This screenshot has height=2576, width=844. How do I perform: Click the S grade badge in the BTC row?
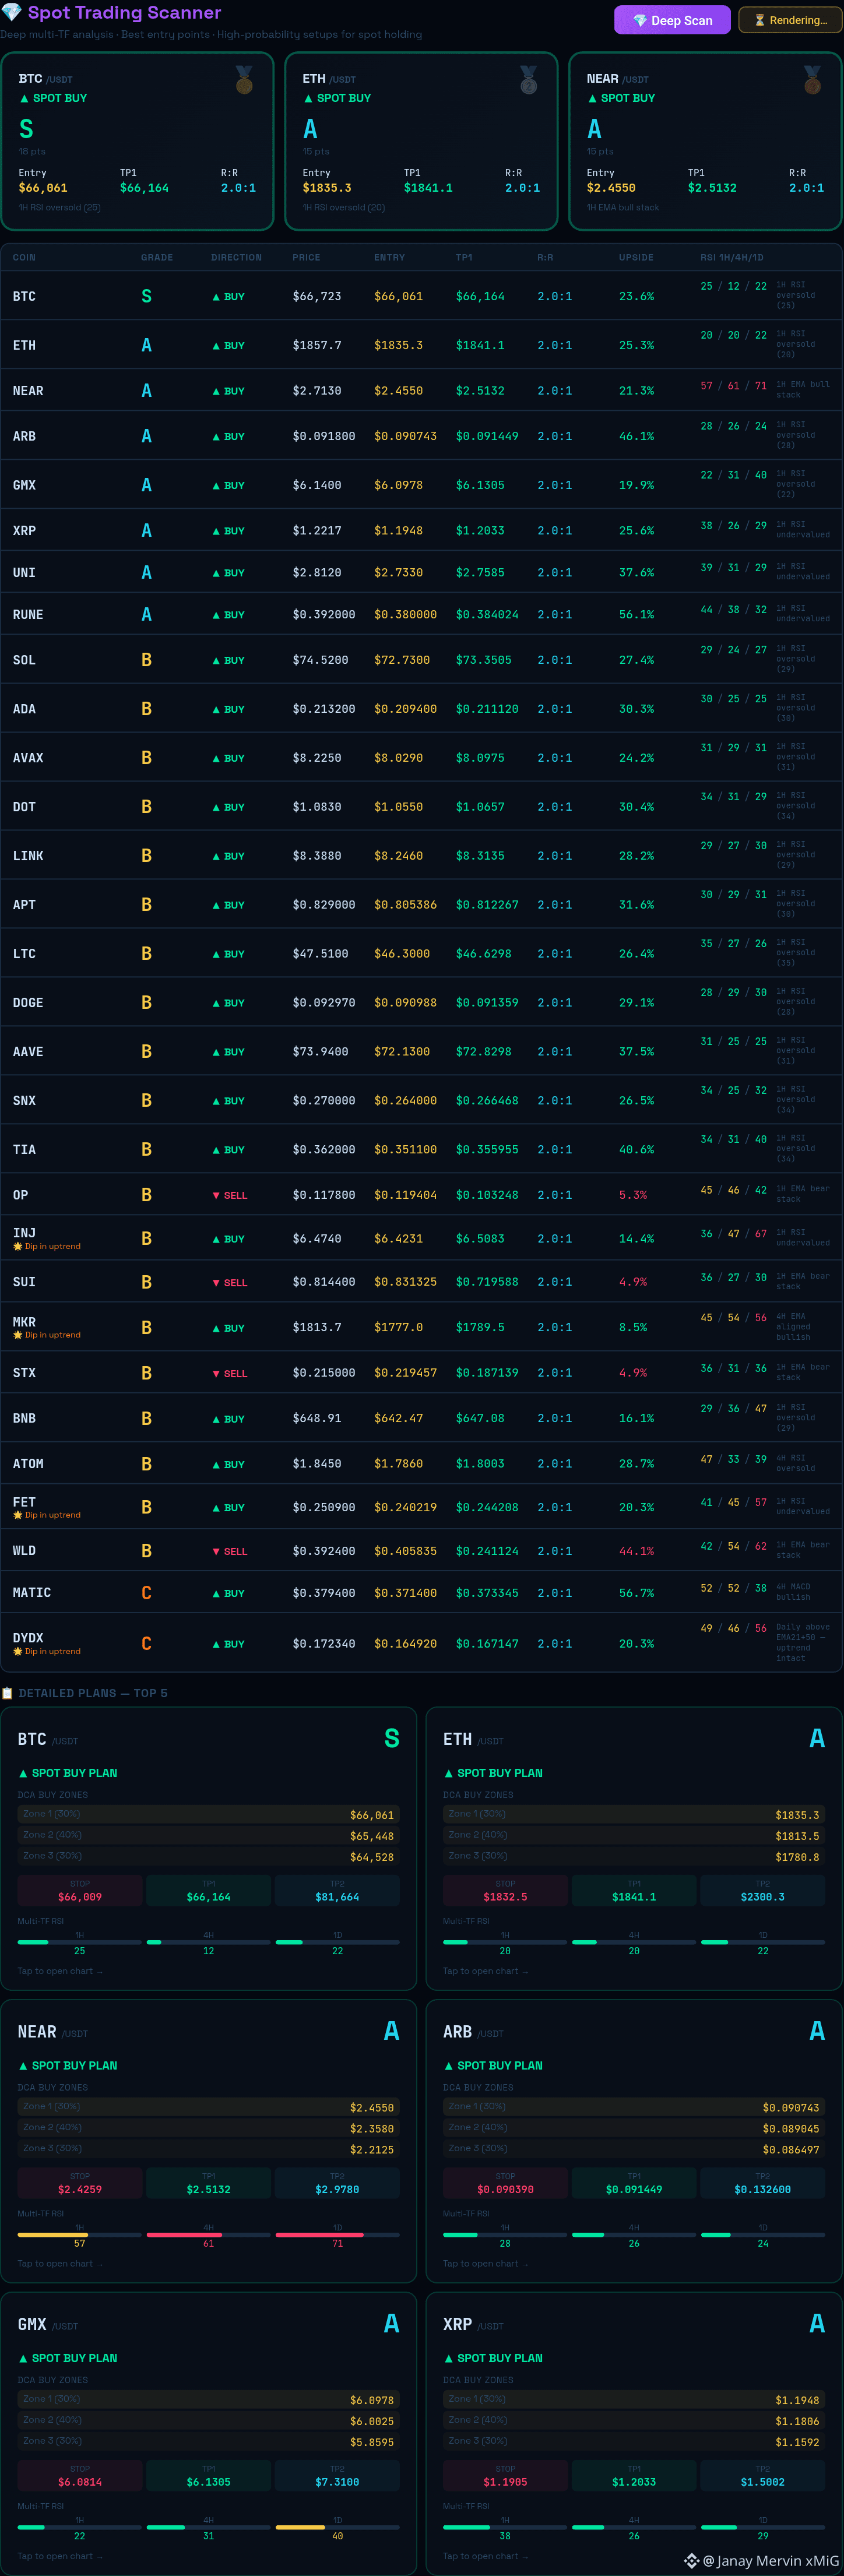[147, 296]
